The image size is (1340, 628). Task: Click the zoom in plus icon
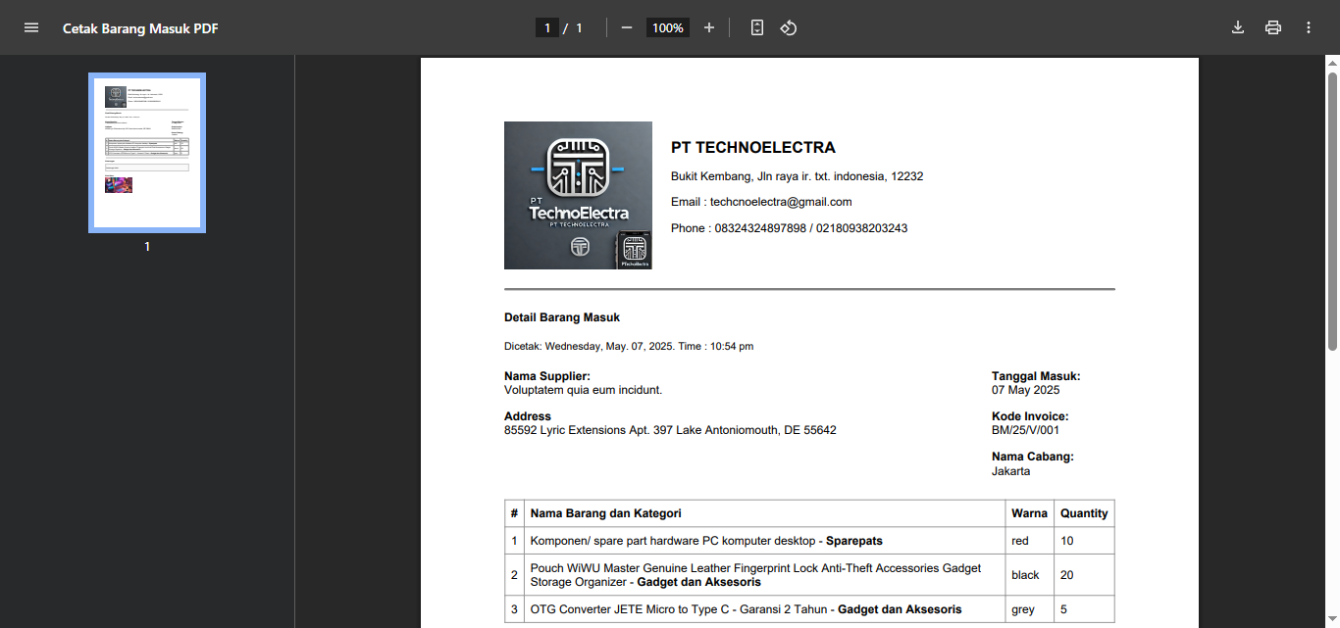[709, 27]
